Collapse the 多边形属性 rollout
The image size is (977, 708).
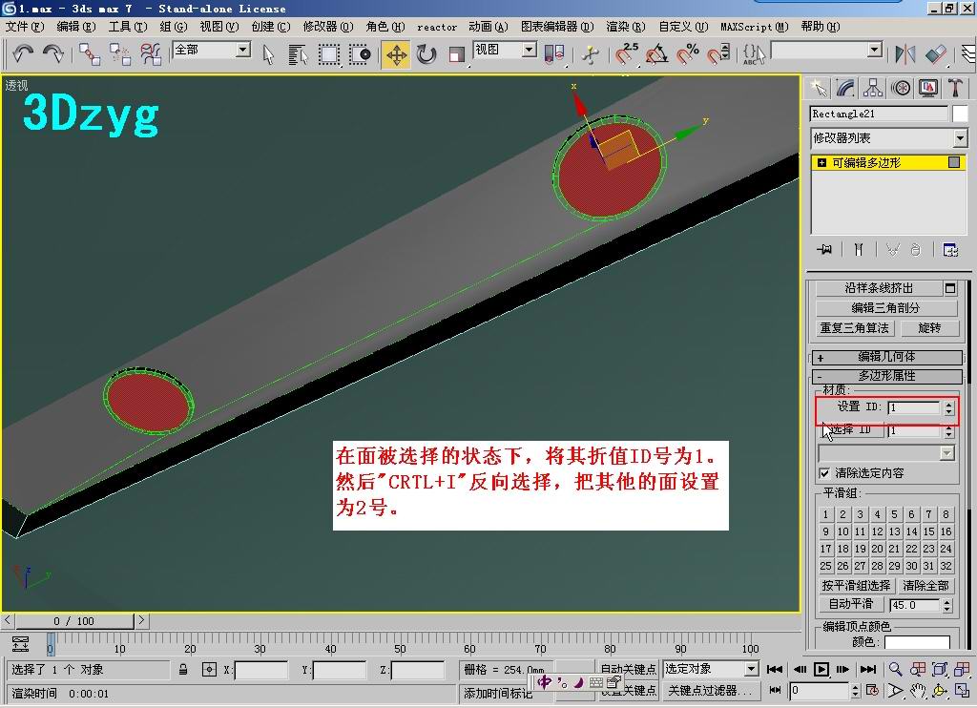[x=887, y=376]
